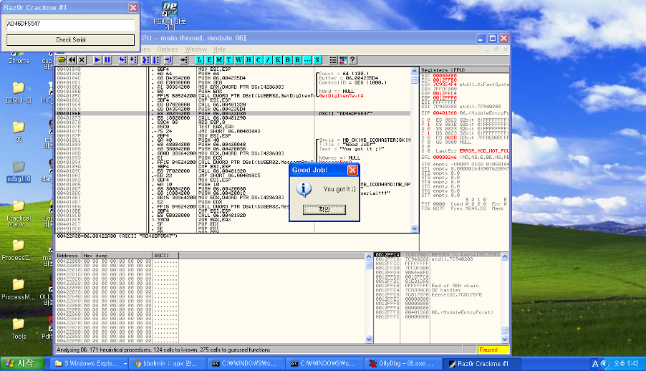Click the serial input field in Crackme
The height and width of the screenshot is (371, 646).
tap(70, 24)
